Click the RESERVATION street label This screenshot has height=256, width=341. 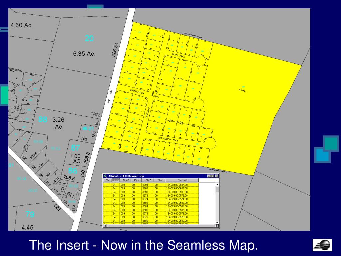point(137,91)
